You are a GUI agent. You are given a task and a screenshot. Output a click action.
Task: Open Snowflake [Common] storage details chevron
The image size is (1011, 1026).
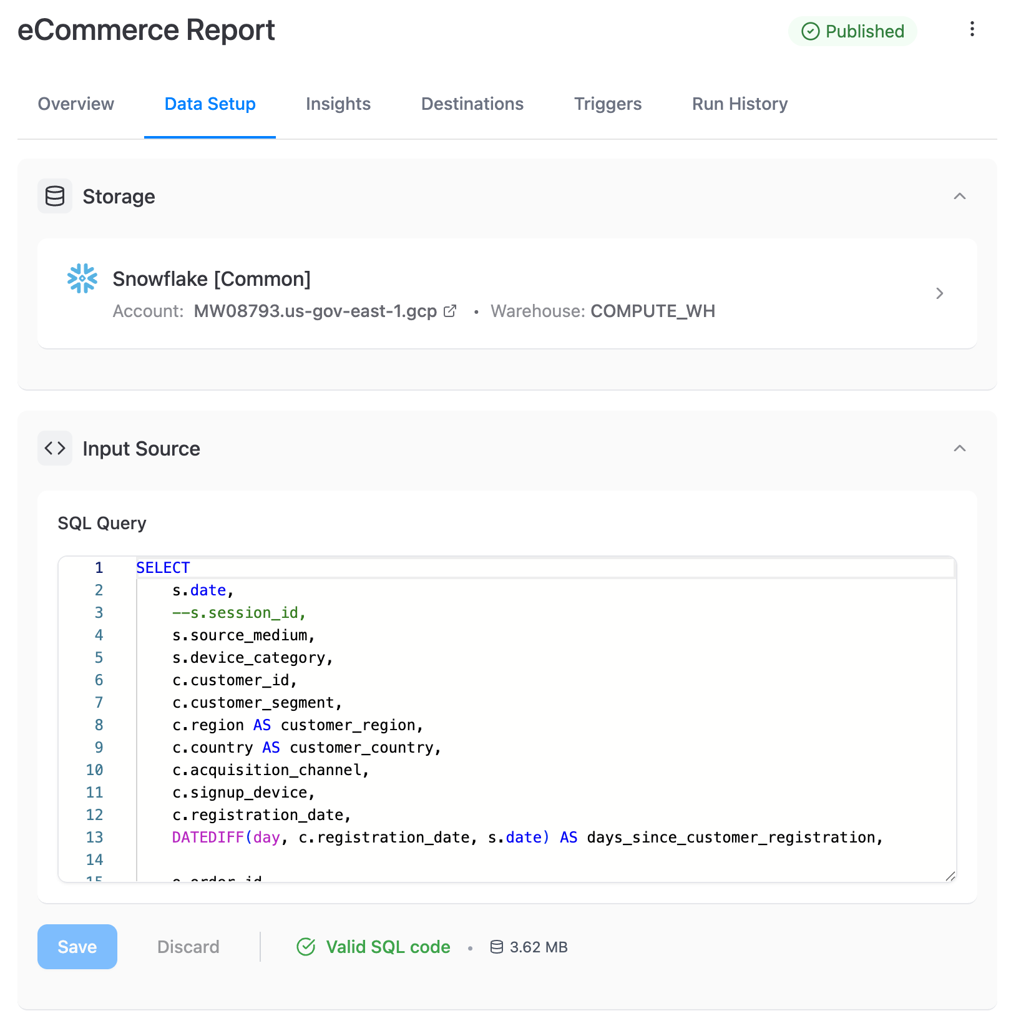point(939,293)
